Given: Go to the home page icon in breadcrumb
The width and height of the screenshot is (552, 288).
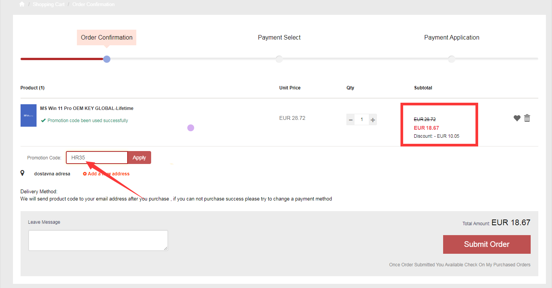Looking at the screenshot, I should coord(22,4).
